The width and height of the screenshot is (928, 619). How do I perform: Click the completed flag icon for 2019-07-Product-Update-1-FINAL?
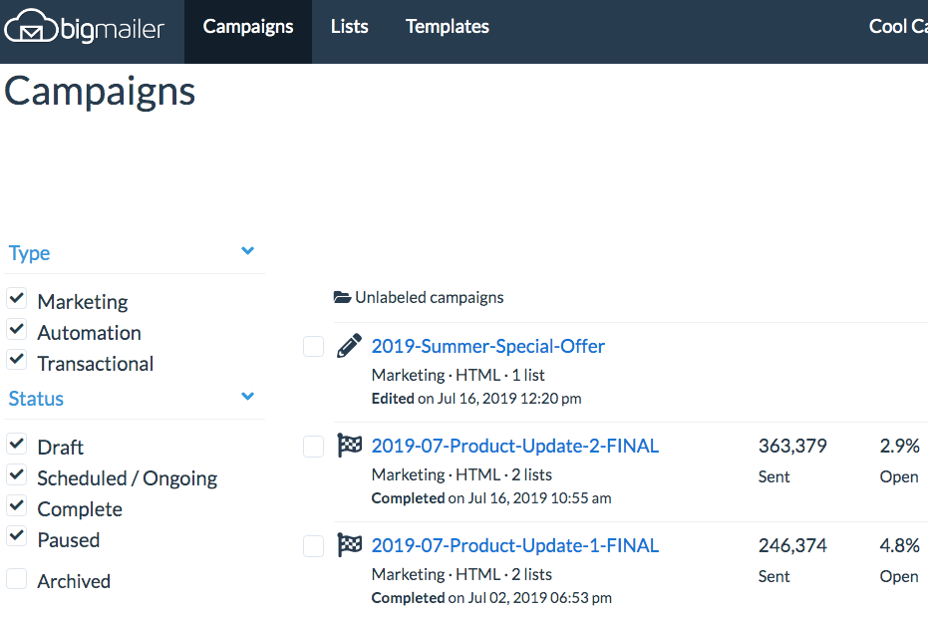click(x=349, y=544)
